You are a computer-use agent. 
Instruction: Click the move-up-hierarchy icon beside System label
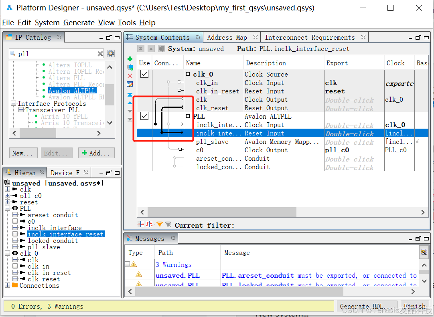pyautogui.click(x=151, y=48)
